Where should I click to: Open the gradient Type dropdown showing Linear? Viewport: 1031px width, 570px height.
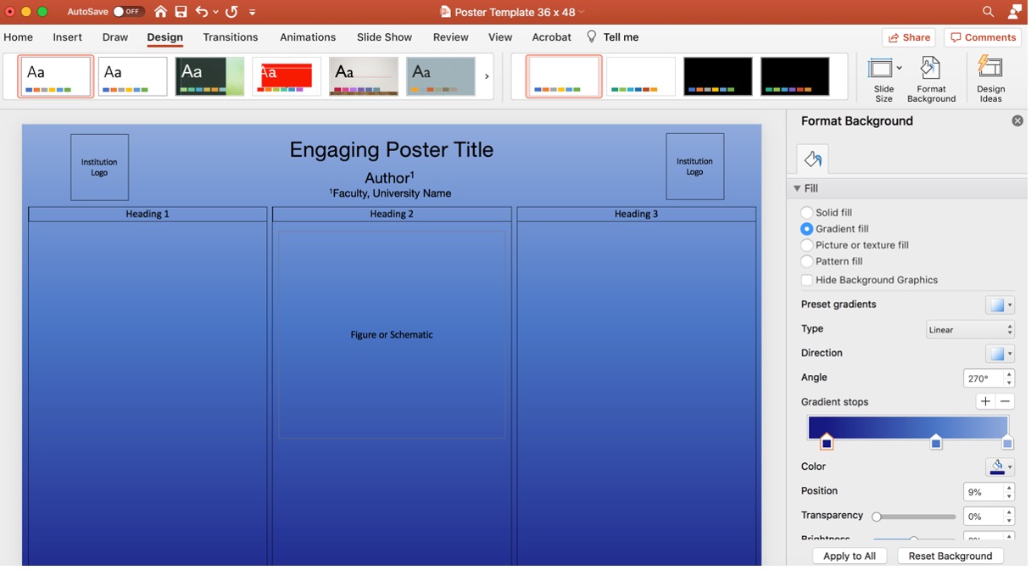[970, 329]
